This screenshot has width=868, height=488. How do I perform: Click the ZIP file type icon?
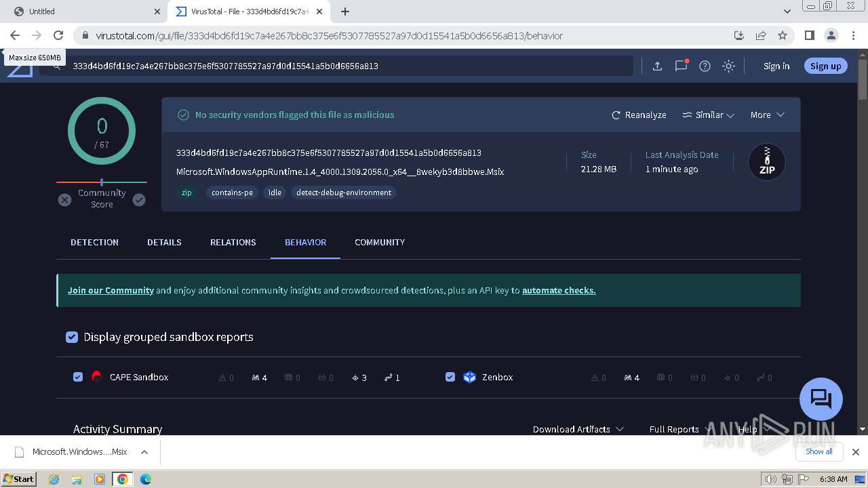click(766, 162)
